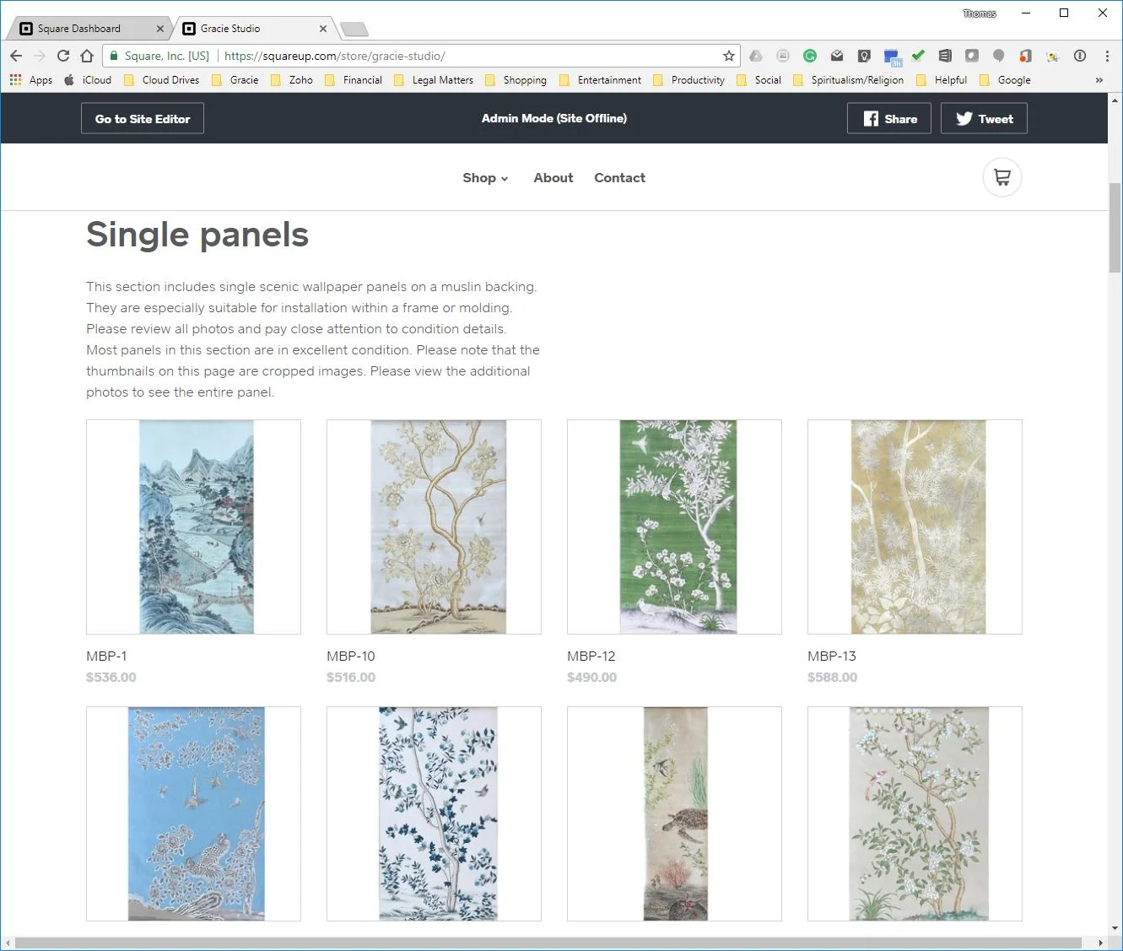
Task: Open the Google bookmark folder
Action: tap(1005, 80)
